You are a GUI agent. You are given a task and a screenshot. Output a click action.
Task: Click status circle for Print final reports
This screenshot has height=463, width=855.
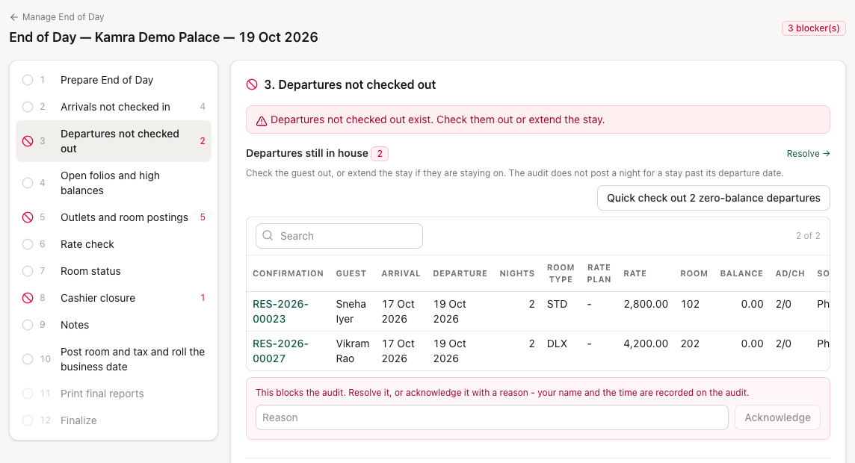coord(28,394)
